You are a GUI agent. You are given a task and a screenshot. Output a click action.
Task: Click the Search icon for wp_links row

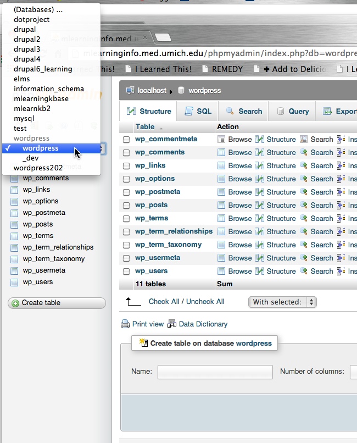tap(304, 166)
